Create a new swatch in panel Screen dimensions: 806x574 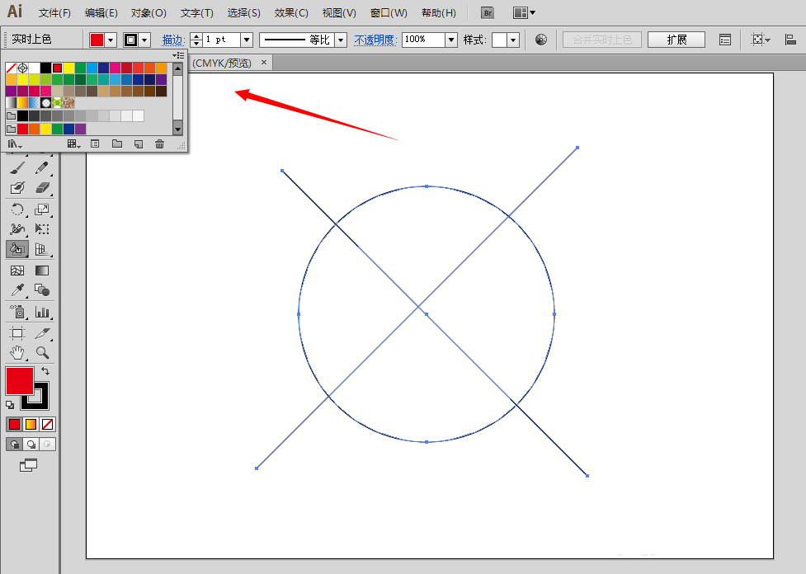pos(139,143)
